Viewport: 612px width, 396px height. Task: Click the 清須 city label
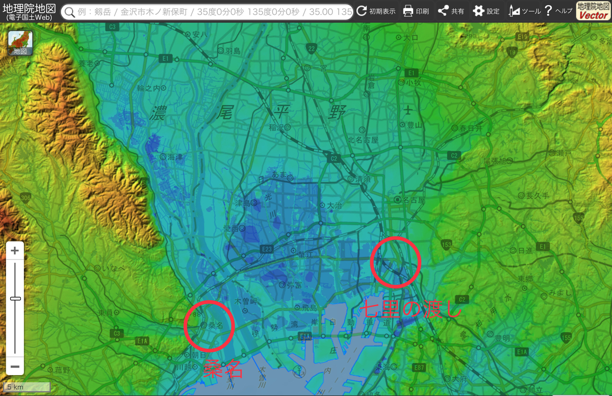point(363,179)
